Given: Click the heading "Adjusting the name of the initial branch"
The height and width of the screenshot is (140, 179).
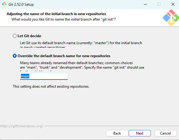Looking at the screenshot, I should pyautogui.click(x=56, y=14).
